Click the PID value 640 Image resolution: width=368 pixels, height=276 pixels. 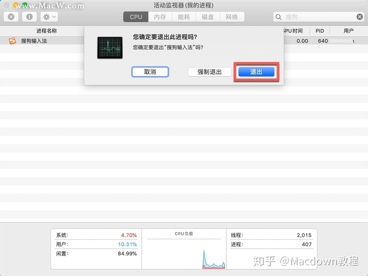click(x=323, y=41)
